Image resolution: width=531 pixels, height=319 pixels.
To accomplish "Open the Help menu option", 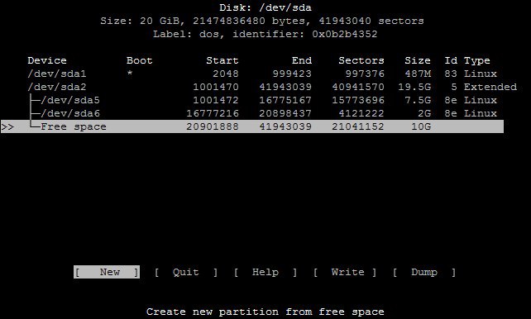I will coord(265,272).
